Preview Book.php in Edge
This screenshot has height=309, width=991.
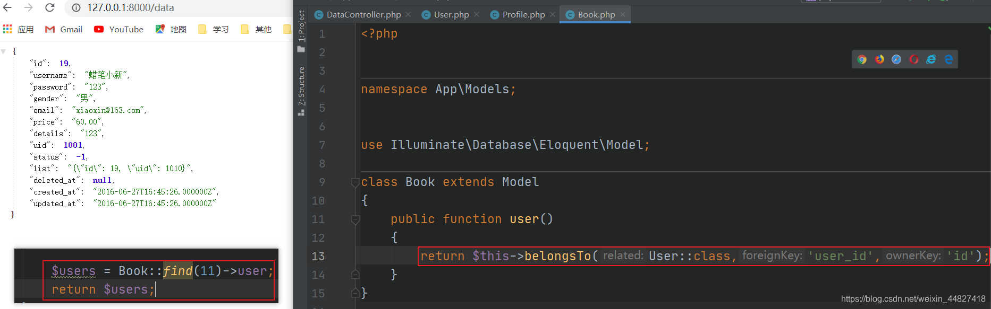point(948,59)
